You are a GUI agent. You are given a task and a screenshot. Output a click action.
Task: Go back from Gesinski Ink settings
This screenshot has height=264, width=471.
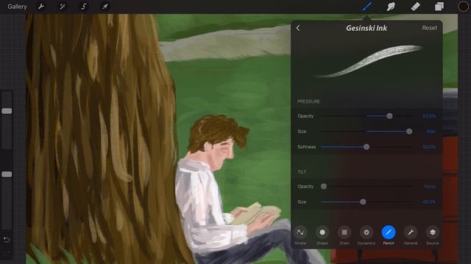click(298, 28)
